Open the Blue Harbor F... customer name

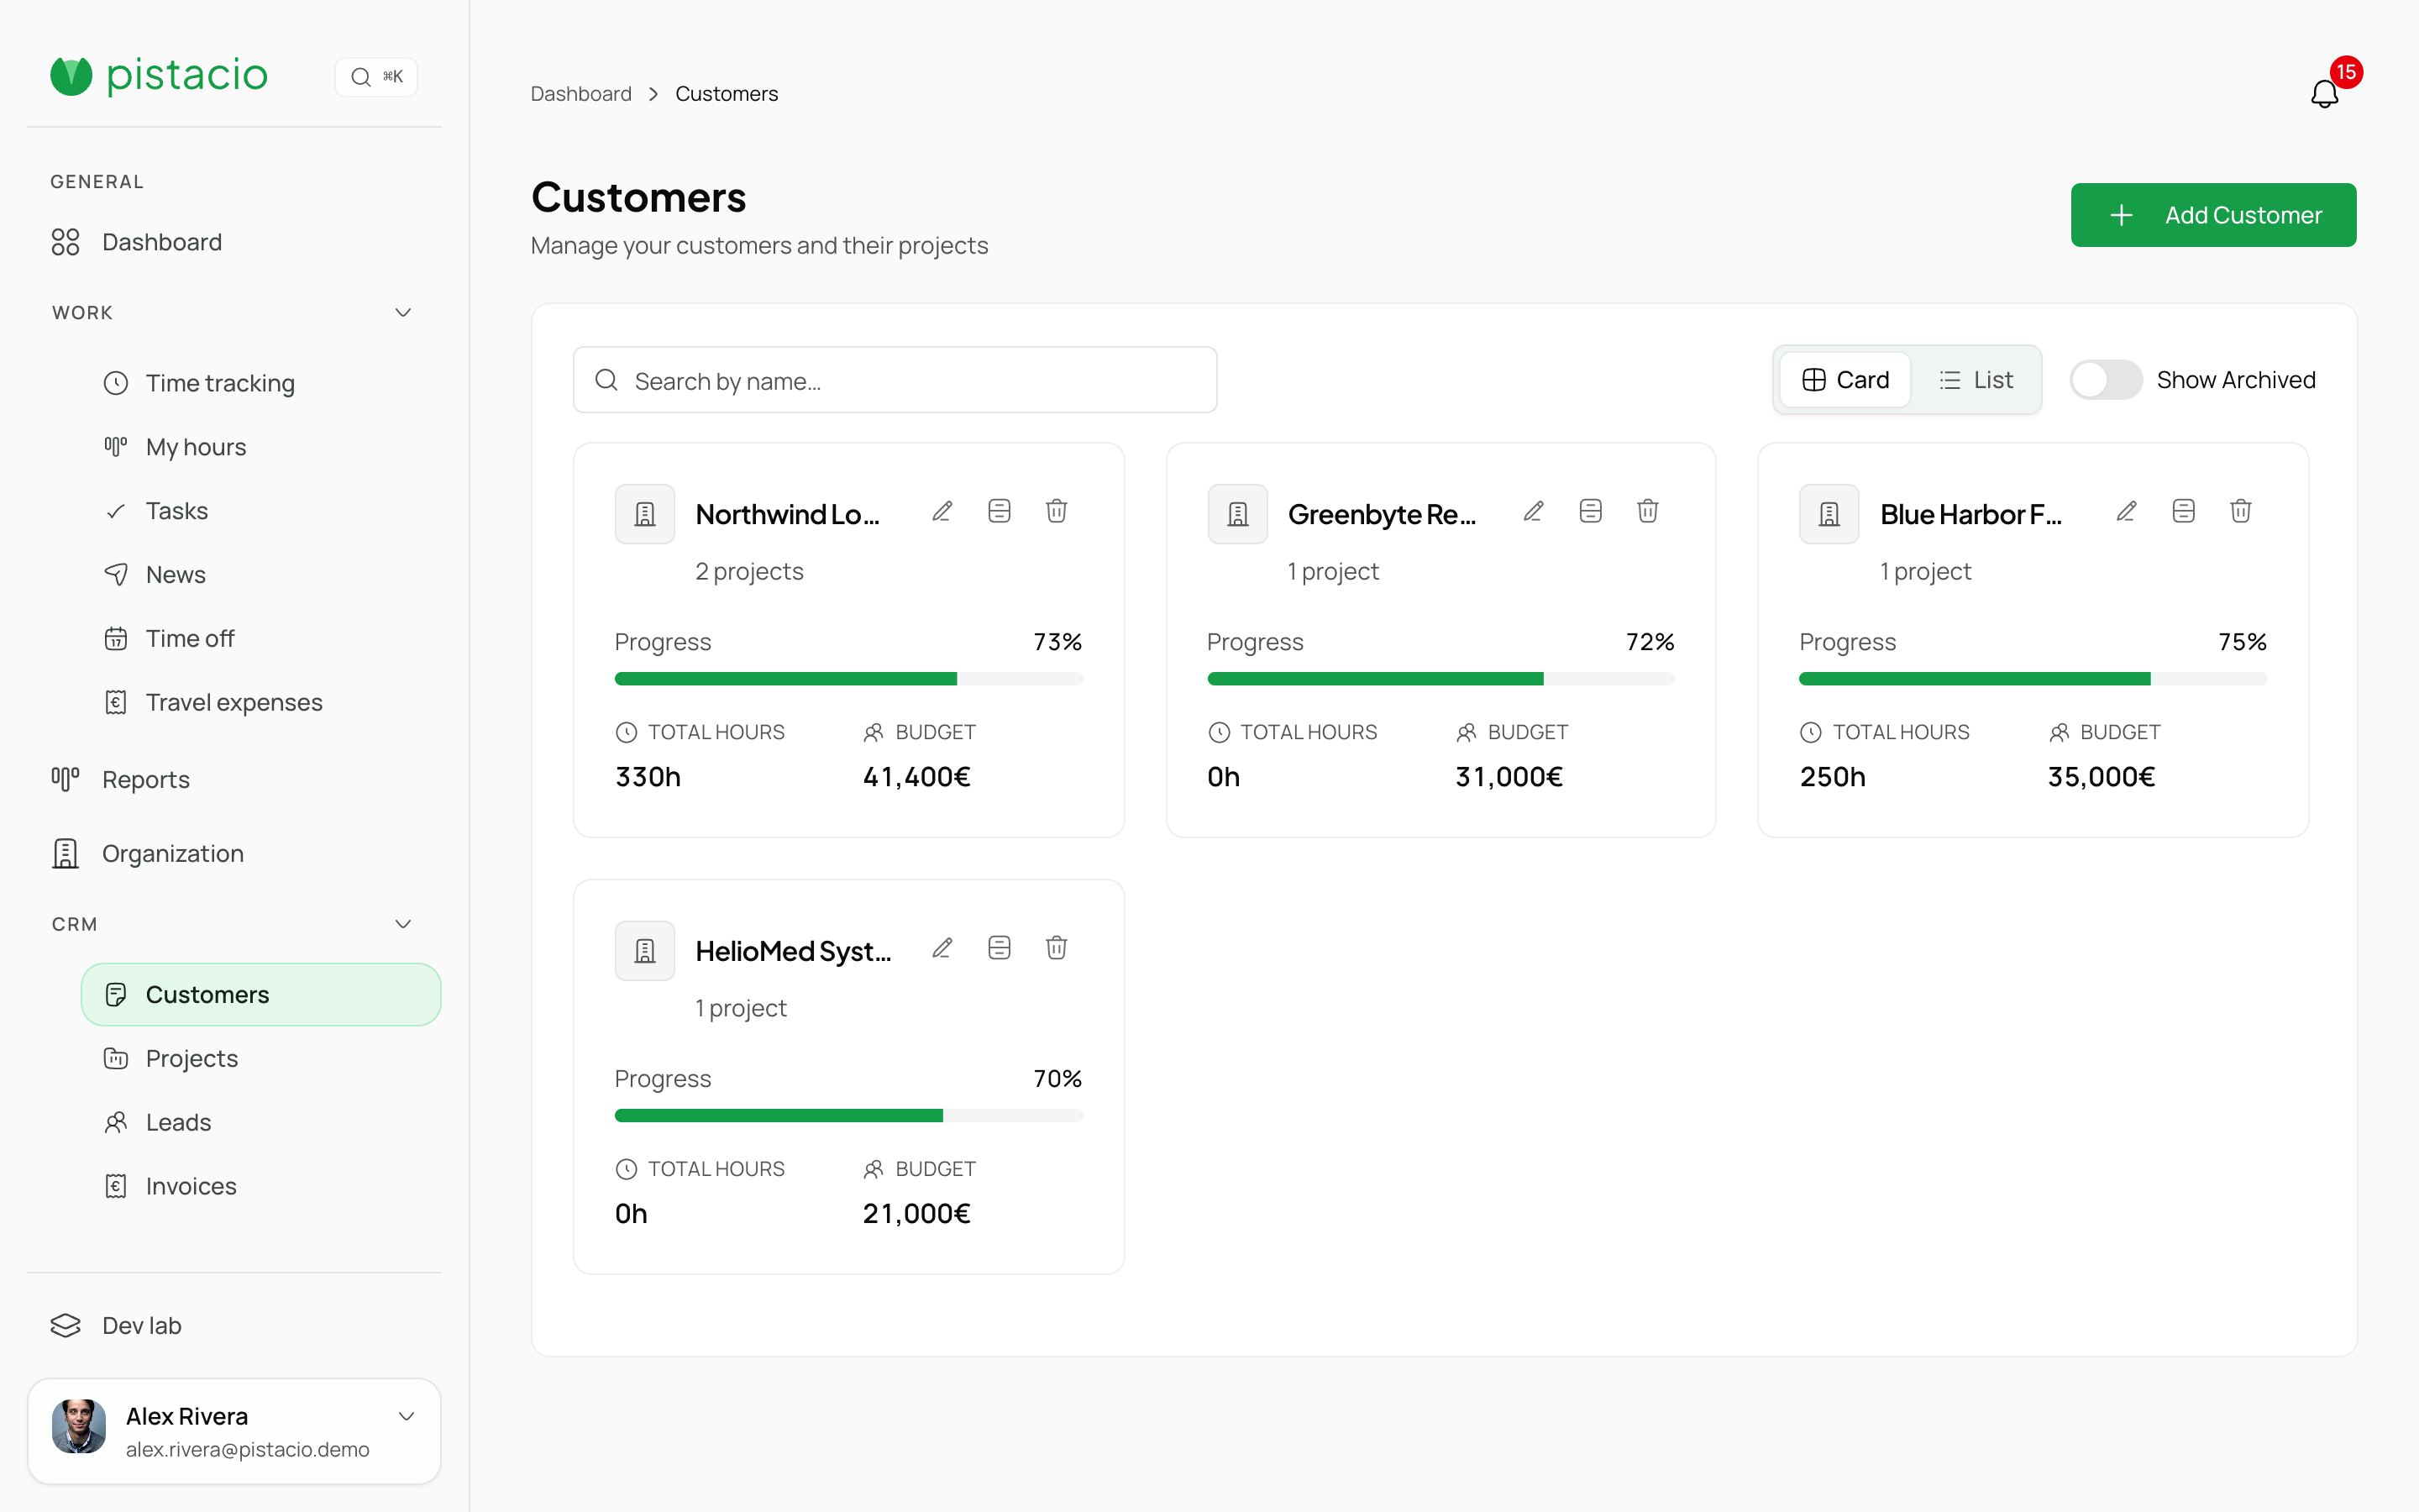coord(1971,514)
